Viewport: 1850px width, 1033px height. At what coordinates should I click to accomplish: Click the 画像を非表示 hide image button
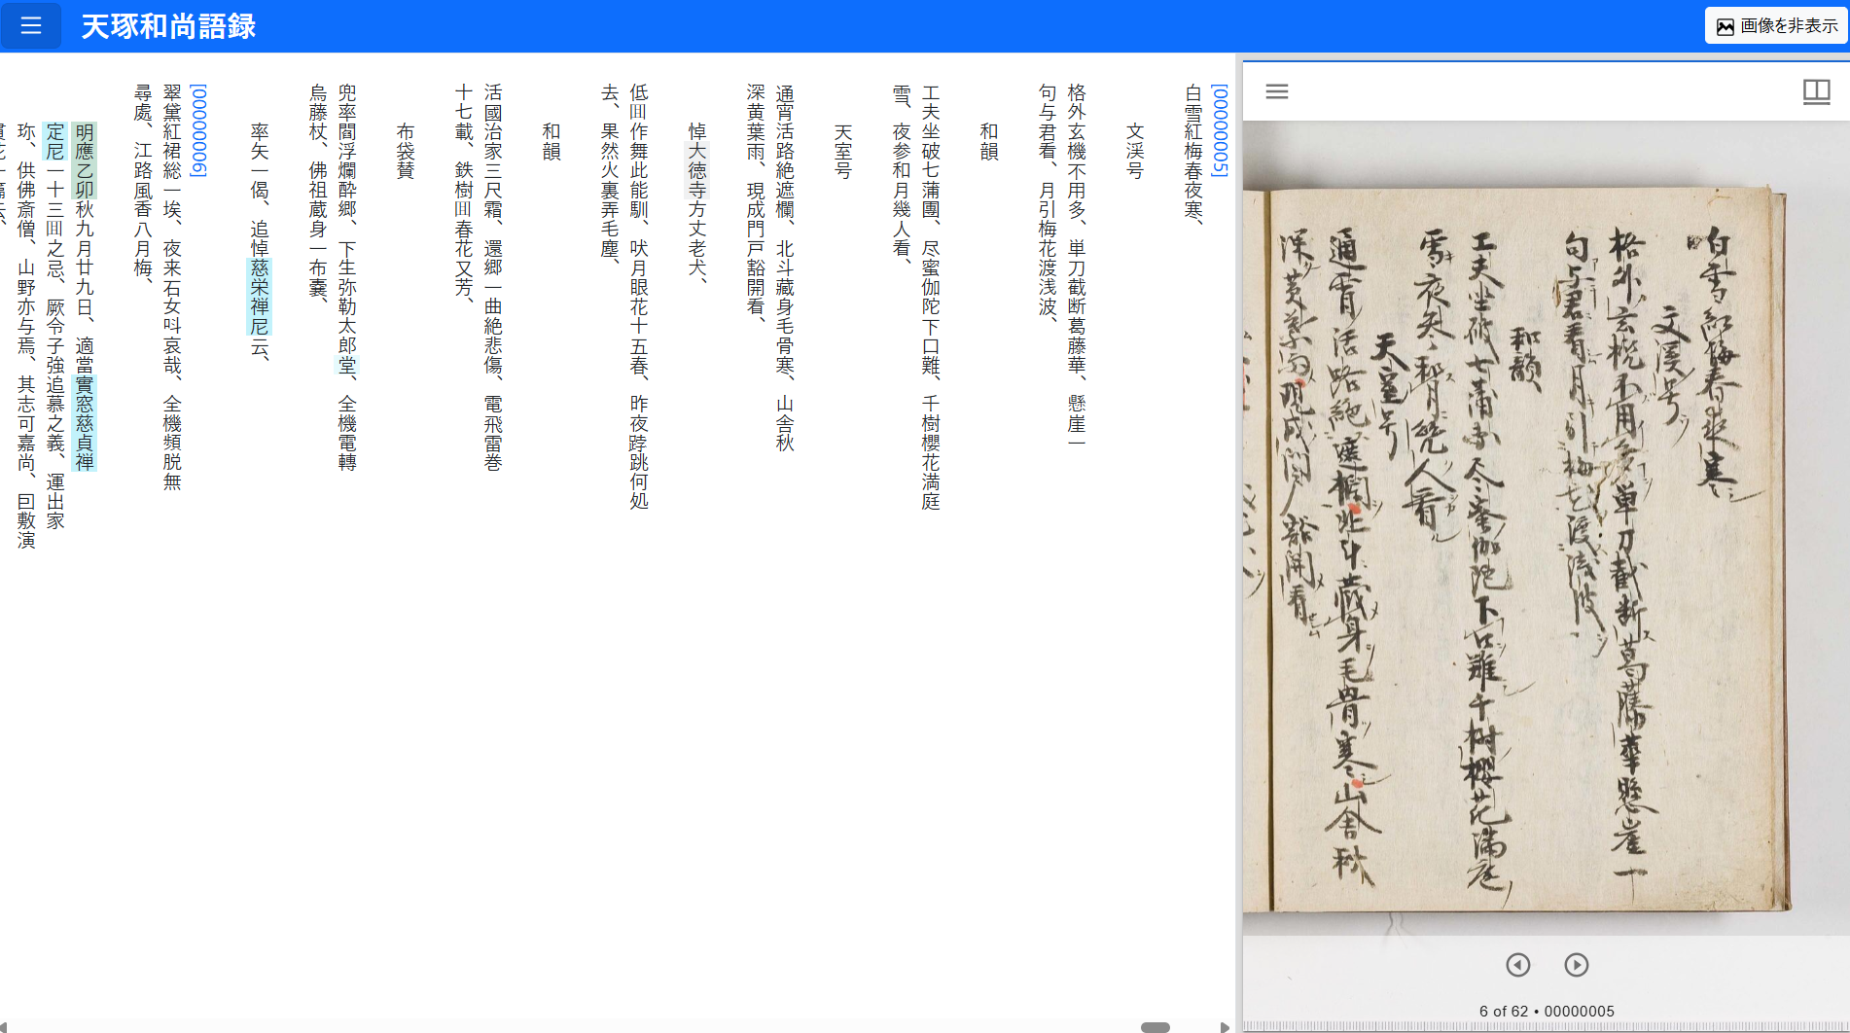[1776, 26]
